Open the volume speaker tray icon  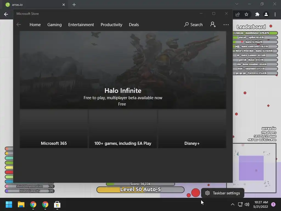[x=247, y=204]
